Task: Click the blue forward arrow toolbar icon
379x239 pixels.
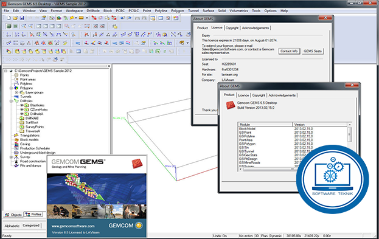Action: [x=129, y=18]
